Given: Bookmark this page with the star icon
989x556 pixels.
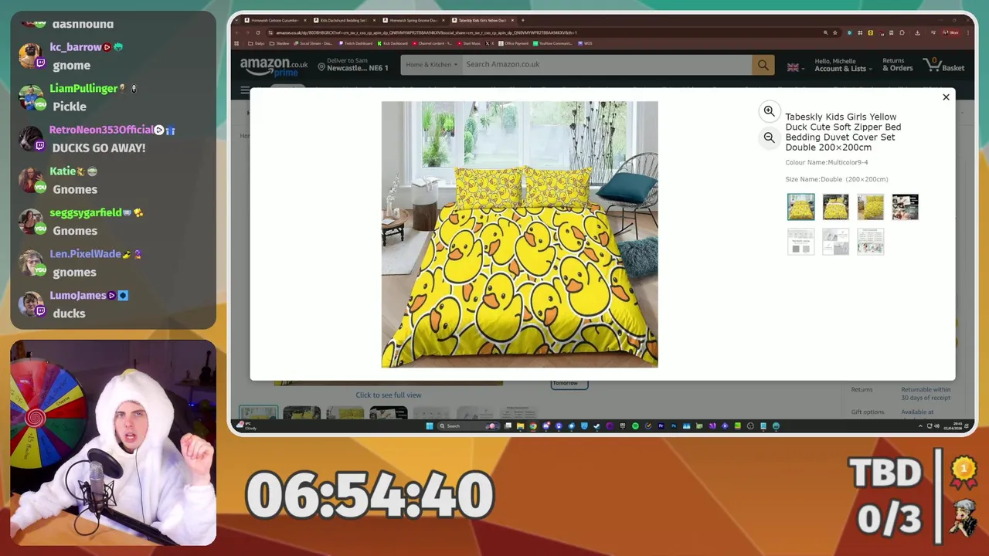Looking at the screenshot, I should pyautogui.click(x=835, y=32).
